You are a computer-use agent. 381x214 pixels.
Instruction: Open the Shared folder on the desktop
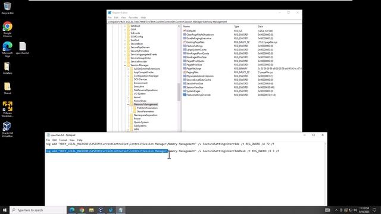point(7,88)
